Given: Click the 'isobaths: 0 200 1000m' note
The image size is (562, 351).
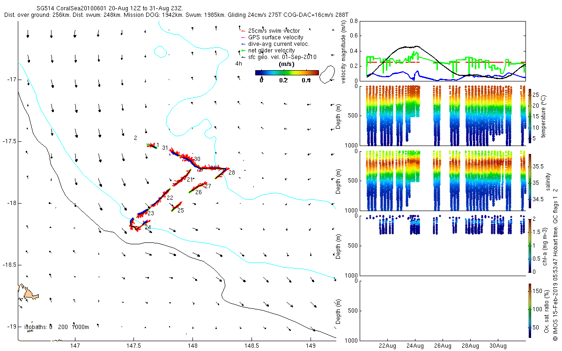Looking at the screenshot, I should click(56, 327).
